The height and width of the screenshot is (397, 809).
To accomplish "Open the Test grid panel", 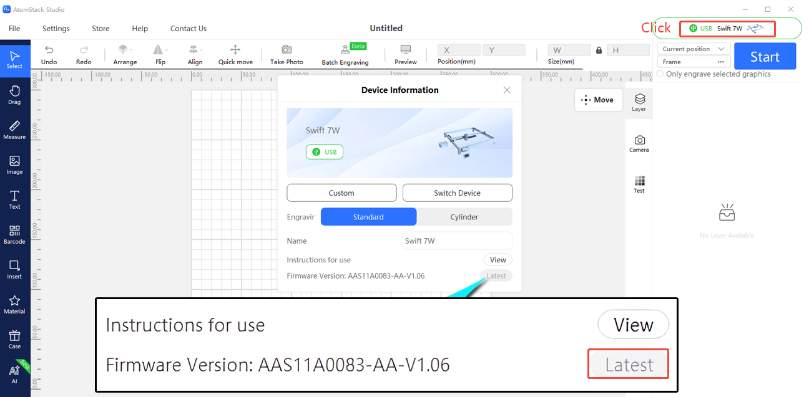I will pos(639,184).
